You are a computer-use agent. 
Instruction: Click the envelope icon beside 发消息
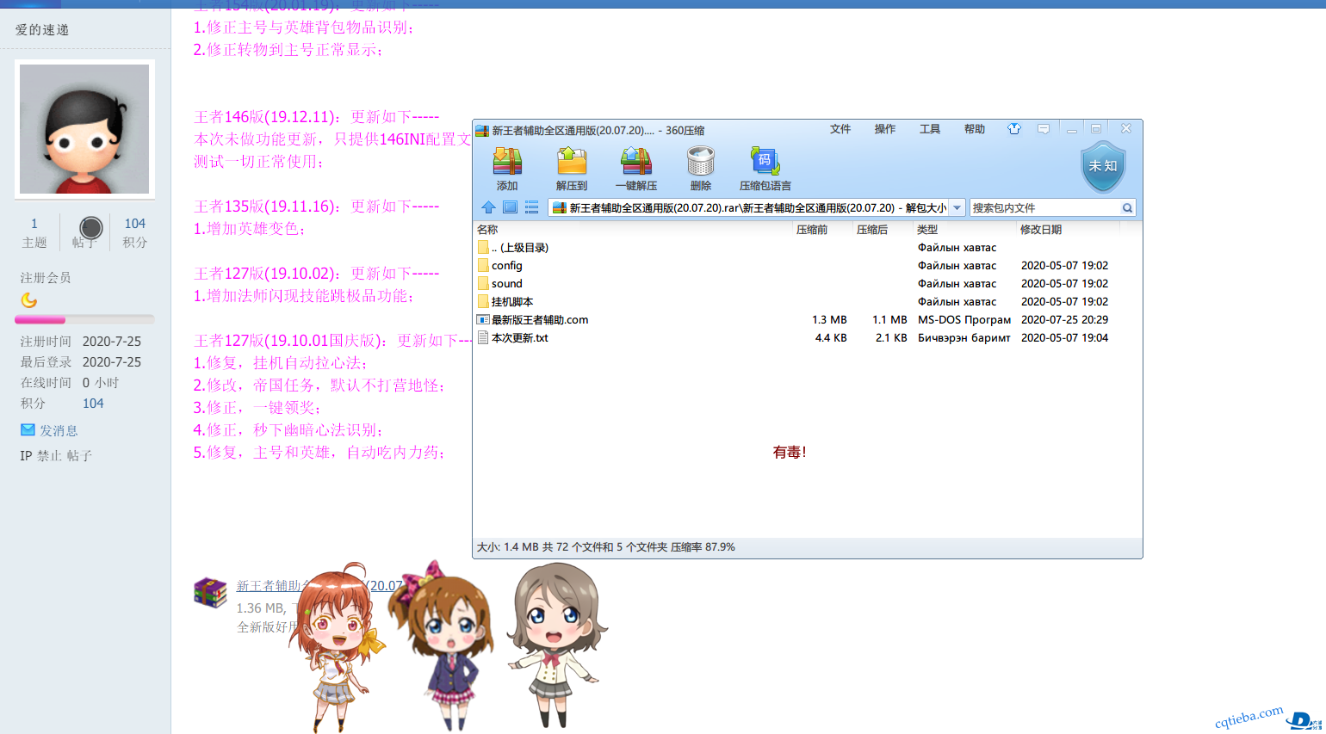click(x=28, y=429)
